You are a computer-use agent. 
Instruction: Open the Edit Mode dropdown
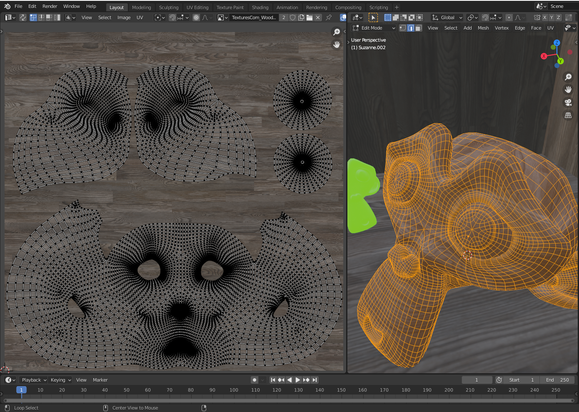click(374, 28)
